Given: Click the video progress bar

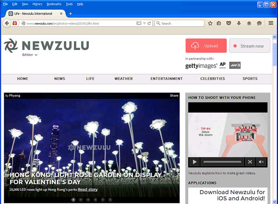Looking at the screenshot, I should click(222, 162).
